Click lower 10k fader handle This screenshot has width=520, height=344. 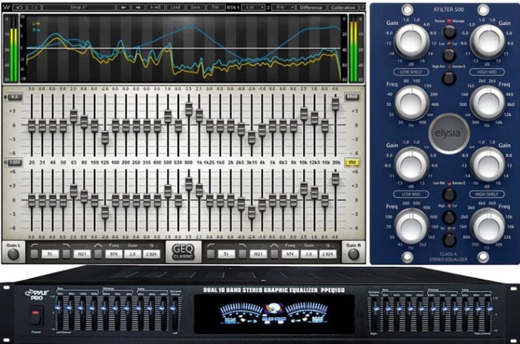[304, 188]
